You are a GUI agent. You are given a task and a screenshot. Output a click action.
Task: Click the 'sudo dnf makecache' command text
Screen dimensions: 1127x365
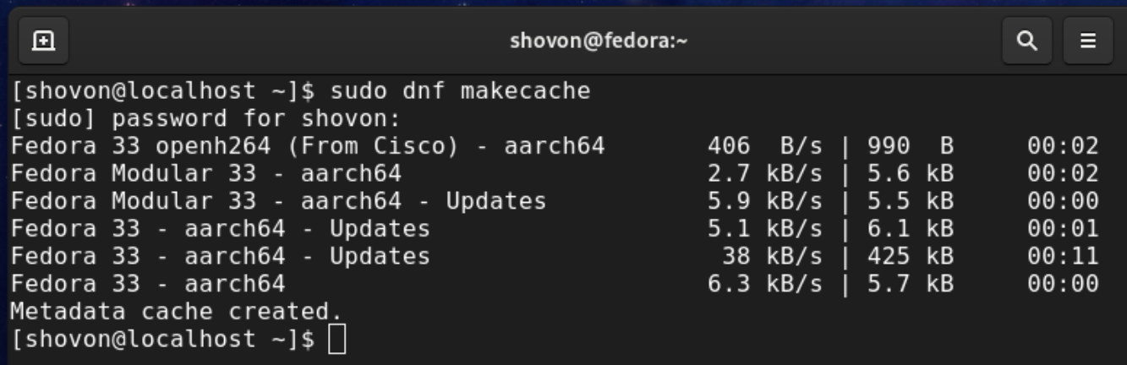point(460,90)
